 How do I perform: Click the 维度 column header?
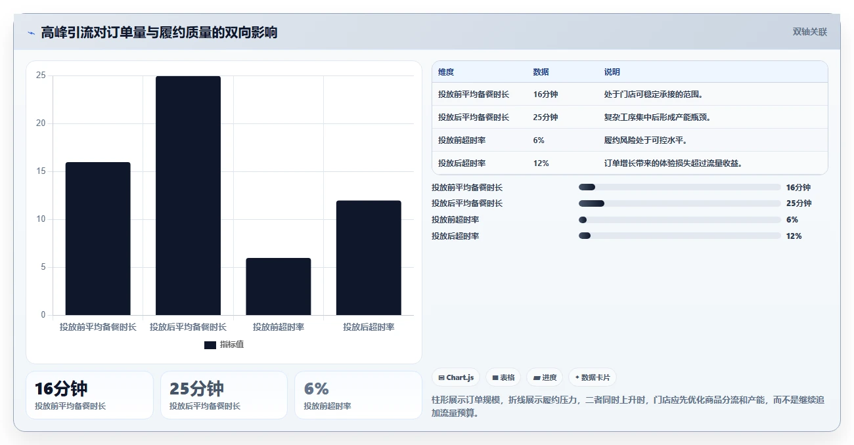(x=446, y=72)
